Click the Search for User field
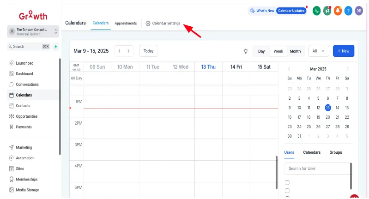 click(317, 169)
